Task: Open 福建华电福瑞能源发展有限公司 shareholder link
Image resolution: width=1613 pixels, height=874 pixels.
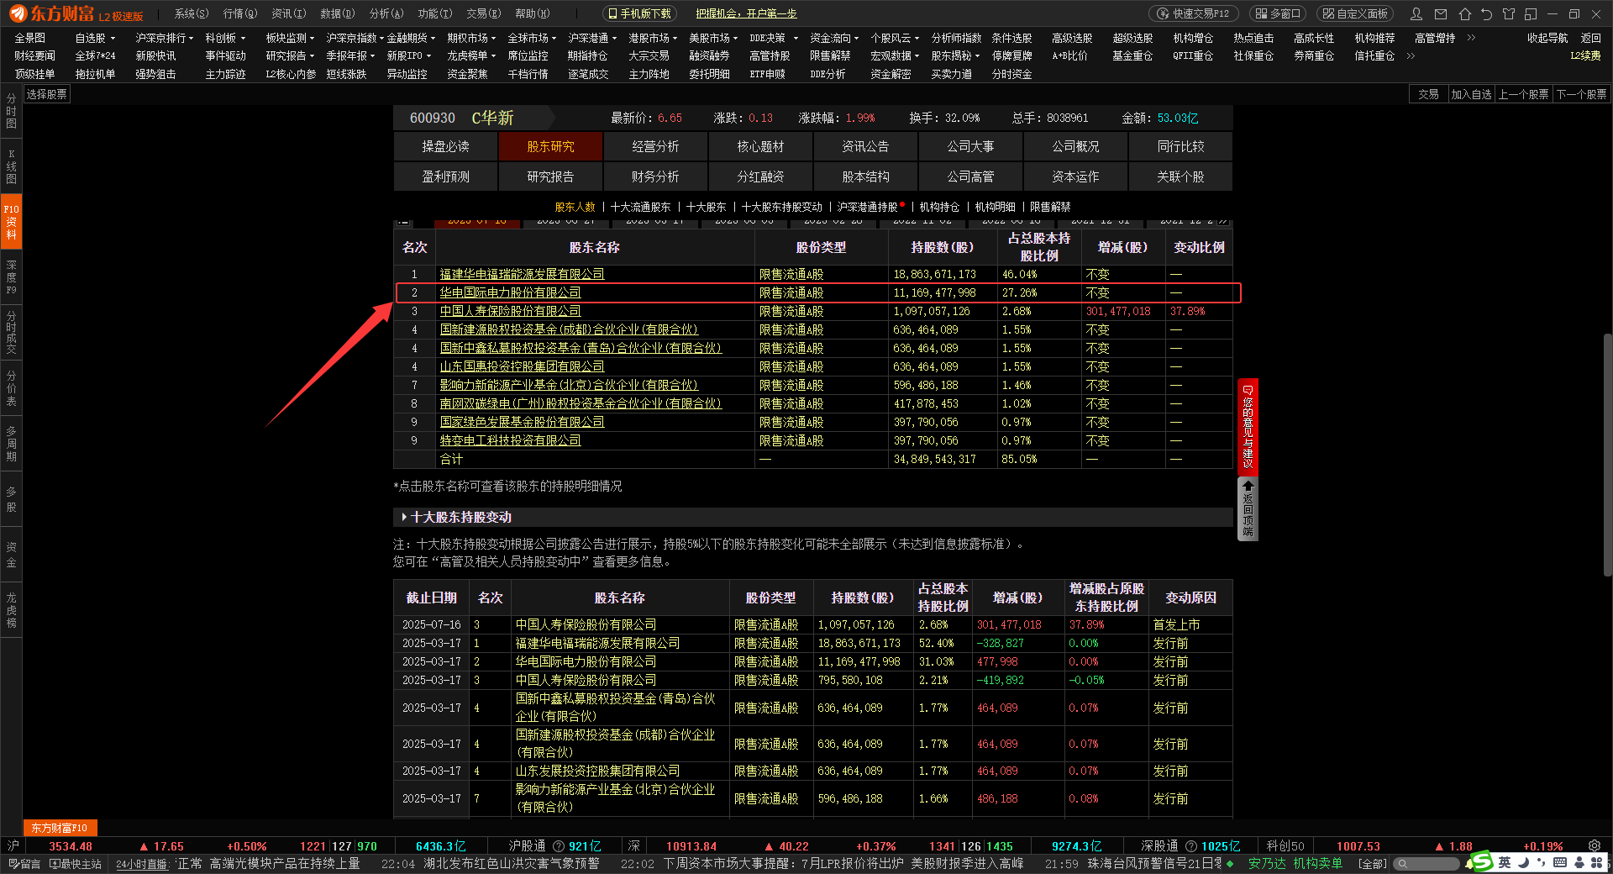Action: click(x=522, y=274)
